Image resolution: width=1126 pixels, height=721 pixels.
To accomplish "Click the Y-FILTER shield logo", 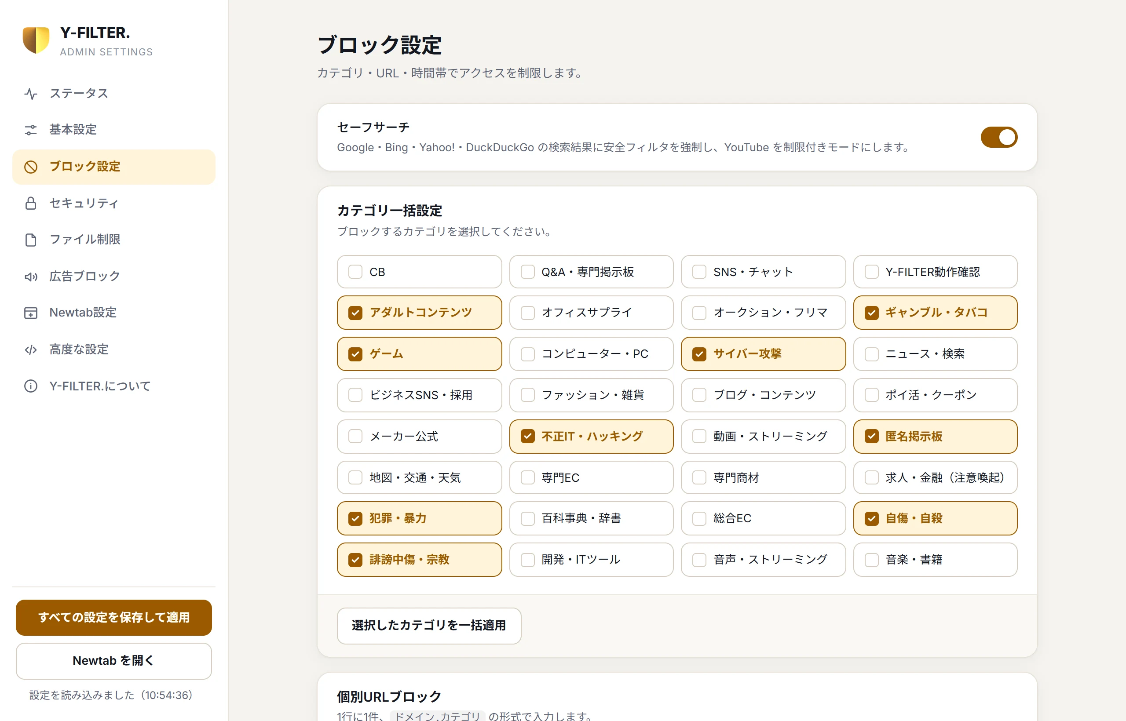I will pos(36,40).
